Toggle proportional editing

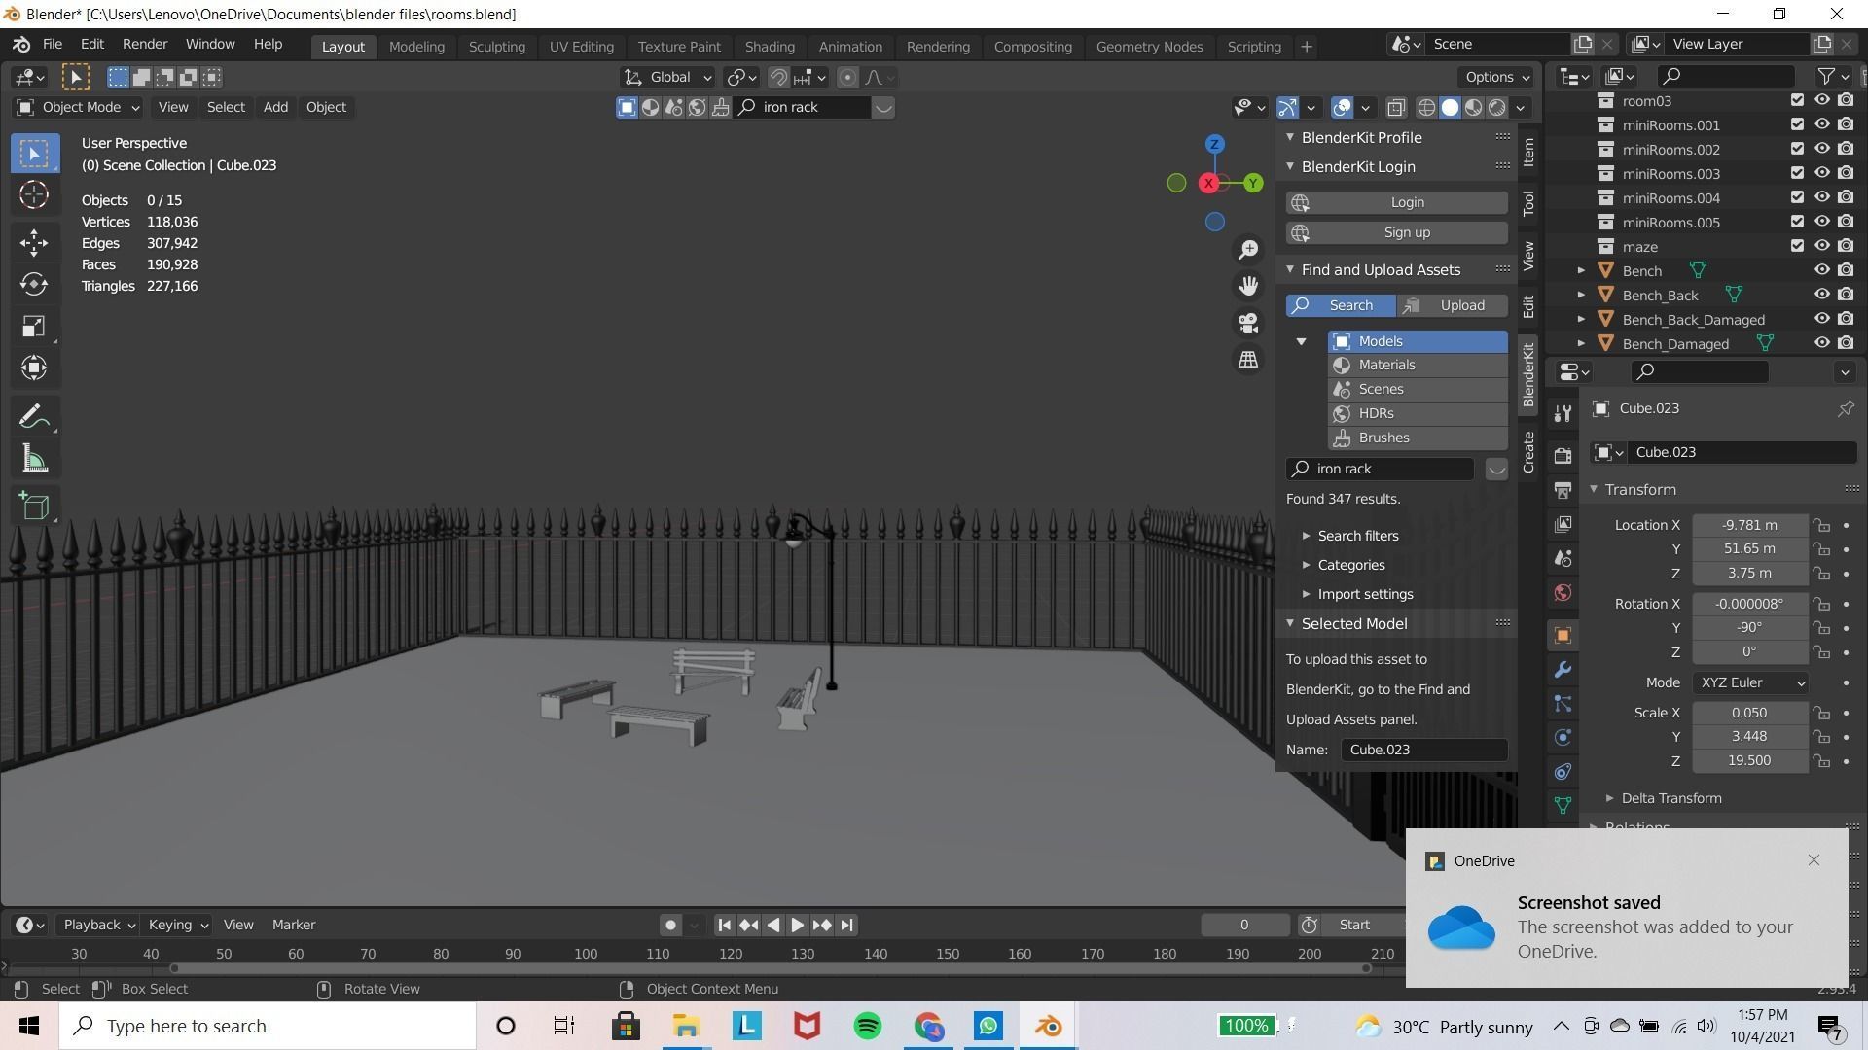848,78
